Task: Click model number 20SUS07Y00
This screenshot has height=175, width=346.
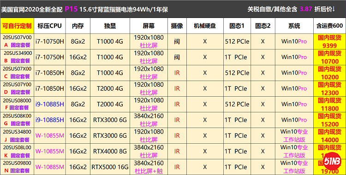Action: [17, 84]
